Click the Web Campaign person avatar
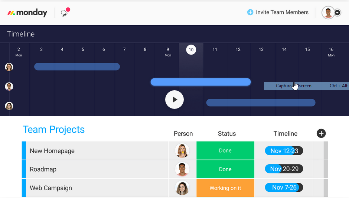The height and width of the screenshot is (198, 349). (x=182, y=188)
